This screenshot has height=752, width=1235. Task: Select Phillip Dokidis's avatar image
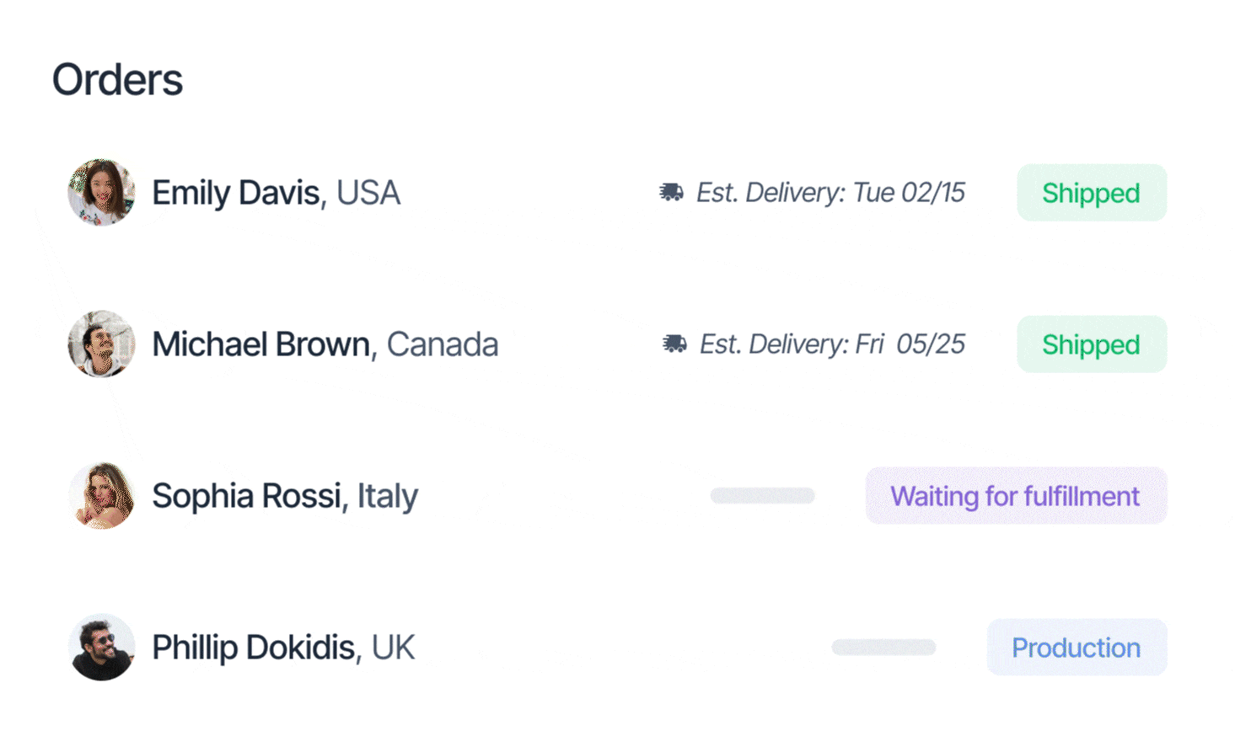(x=101, y=647)
